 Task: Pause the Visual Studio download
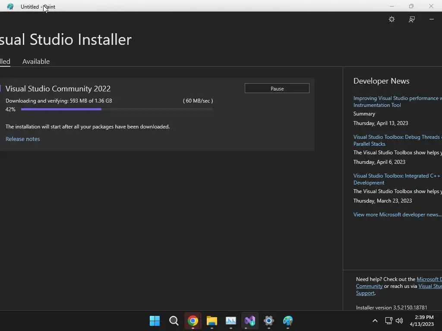[277, 88]
